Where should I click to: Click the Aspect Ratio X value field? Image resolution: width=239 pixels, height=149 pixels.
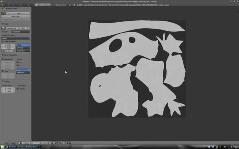click(8, 88)
